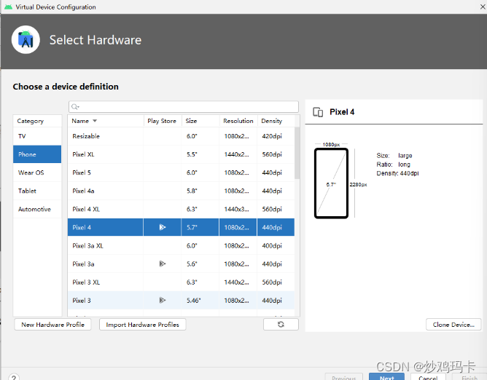
Task: Click the Android icon in the title bar
Action: click(9, 7)
